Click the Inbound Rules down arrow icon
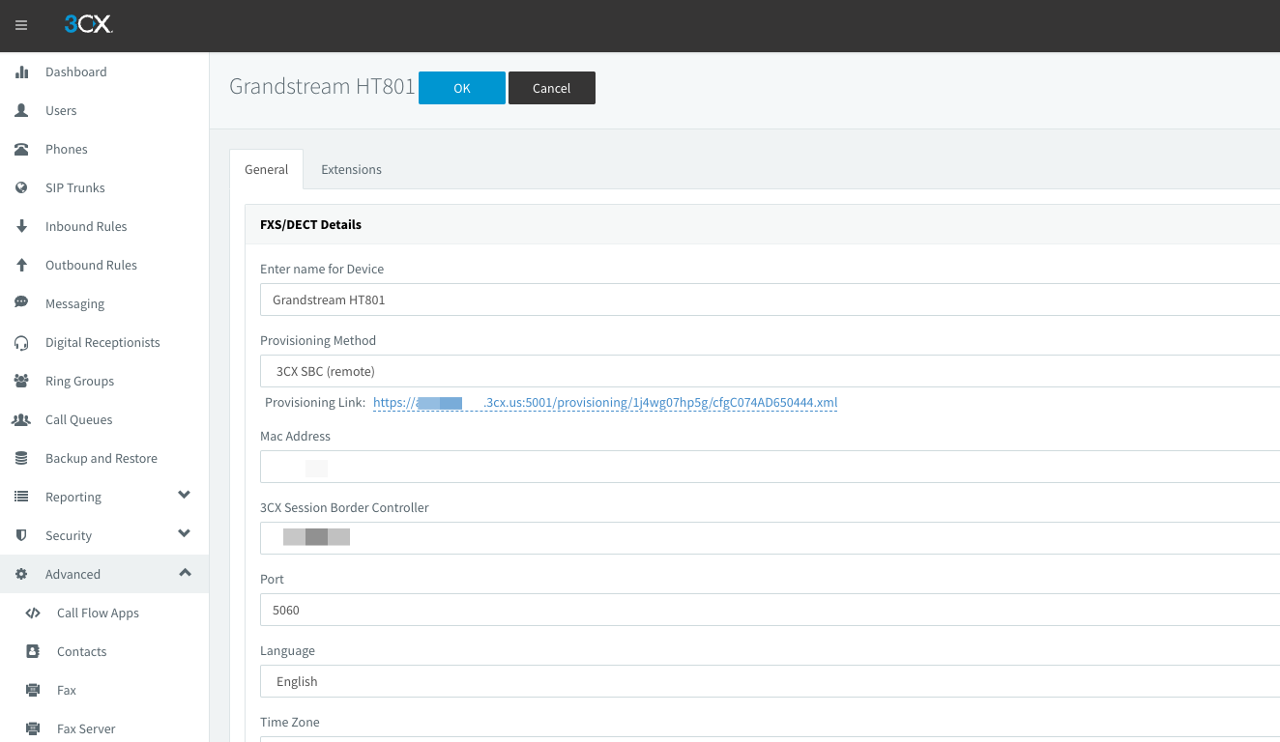The height and width of the screenshot is (742, 1280). click(21, 226)
